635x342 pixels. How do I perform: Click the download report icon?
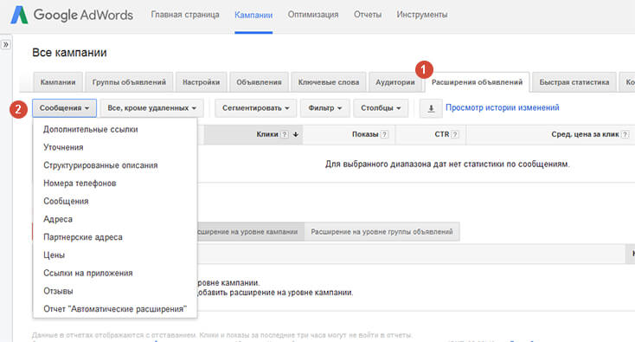pos(431,108)
